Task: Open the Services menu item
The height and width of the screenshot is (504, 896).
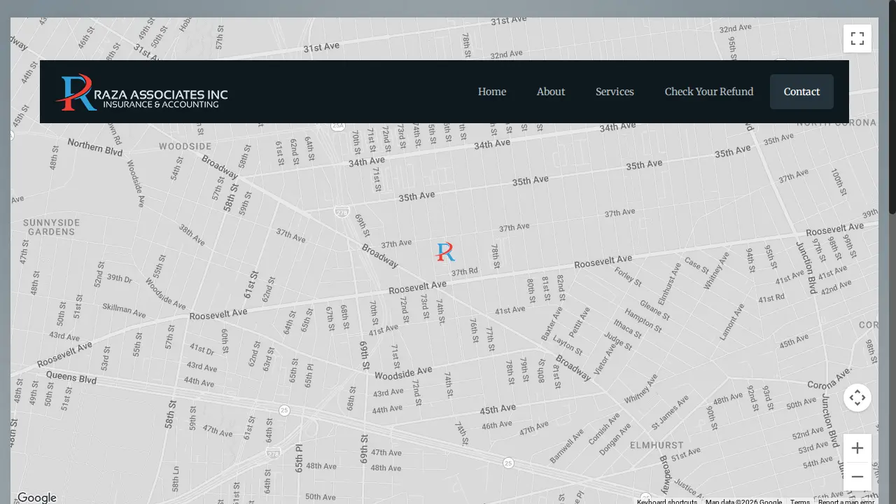Action: [x=615, y=92]
